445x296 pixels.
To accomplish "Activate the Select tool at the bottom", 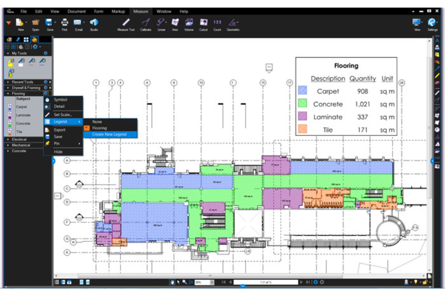I will (x=179, y=282).
